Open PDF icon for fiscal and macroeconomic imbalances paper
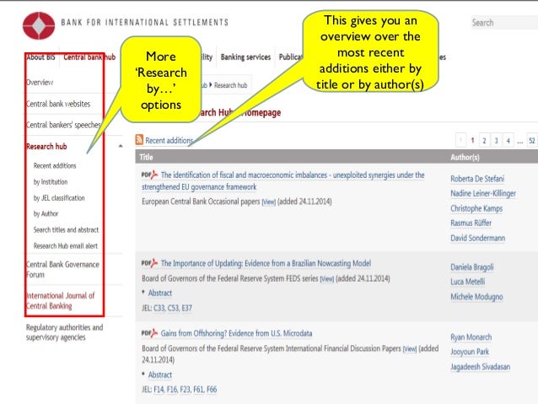The height and width of the screenshot is (404, 538). pyautogui.click(x=149, y=175)
